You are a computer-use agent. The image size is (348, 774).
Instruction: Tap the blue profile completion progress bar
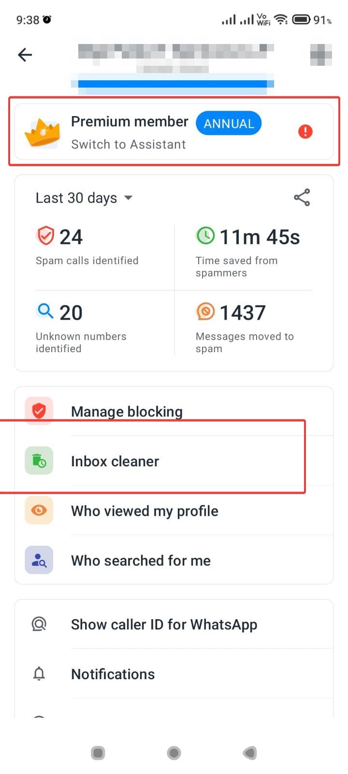click(x=172, y=84)
